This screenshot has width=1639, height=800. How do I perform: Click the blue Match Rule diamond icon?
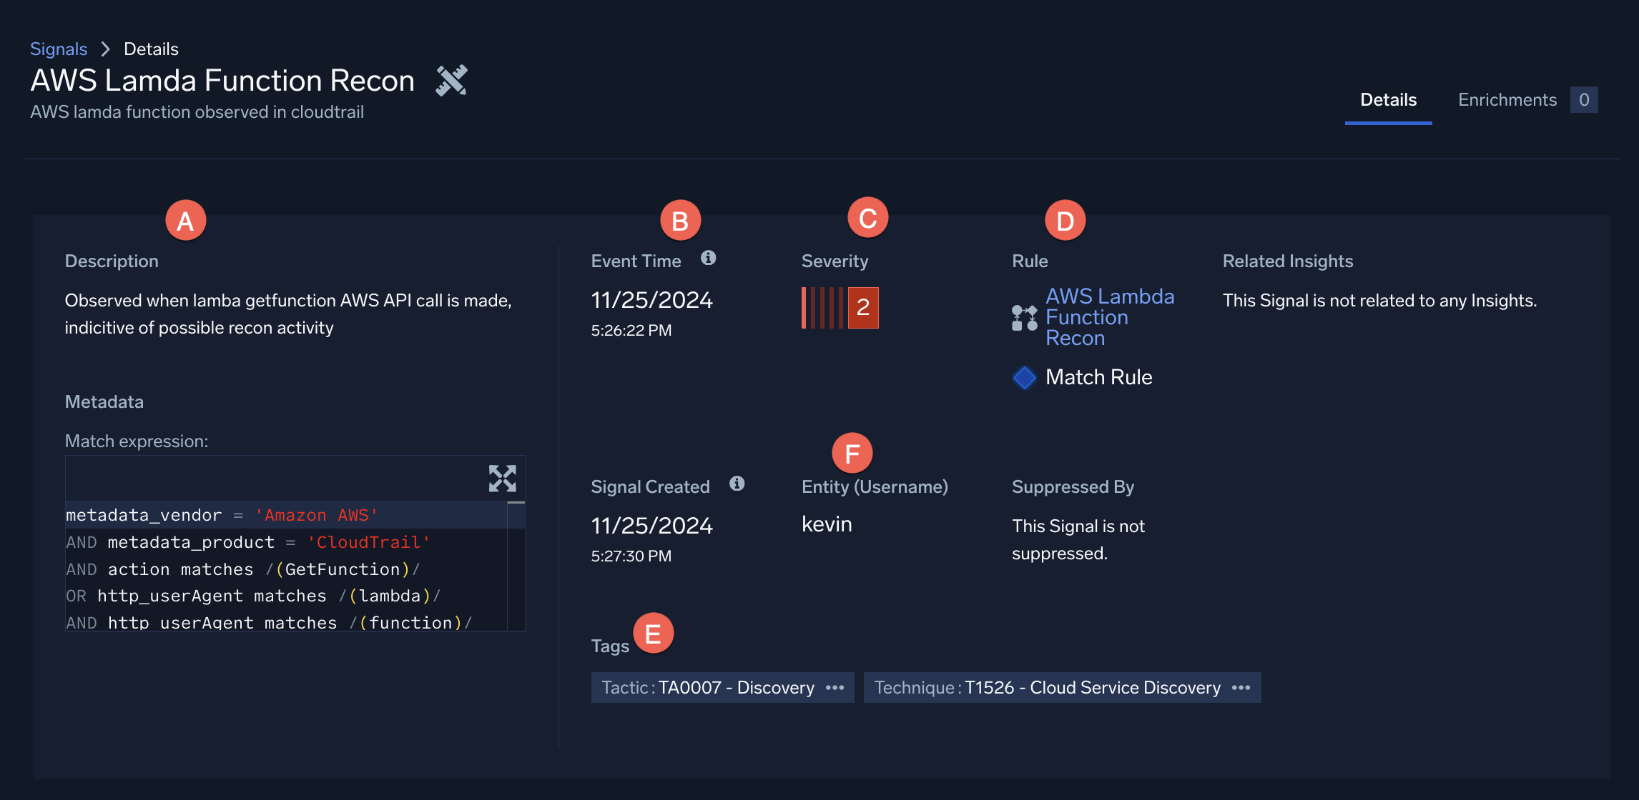pos(1024,377)
